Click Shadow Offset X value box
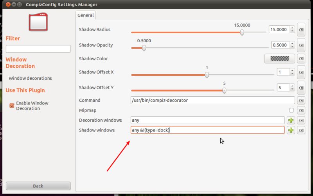313x196 pixels. 283,72
